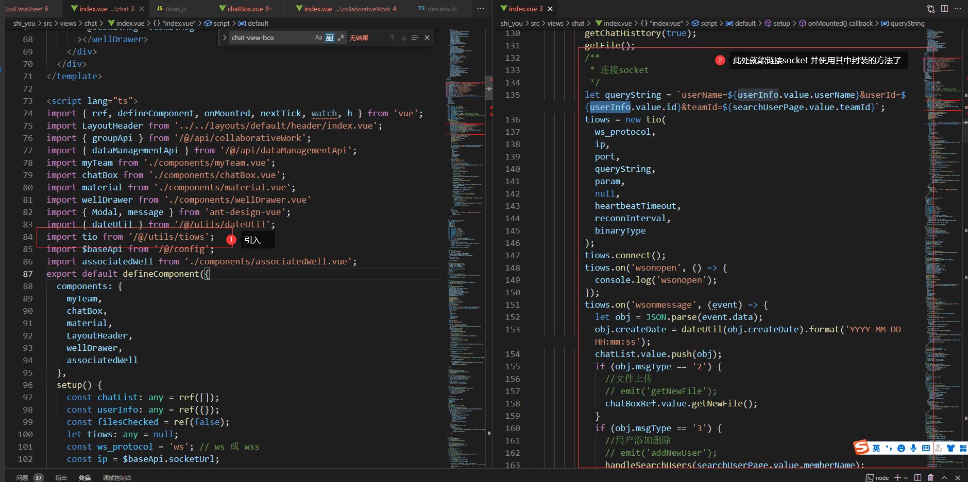
Task: Click default breadcrumb in left editor
Action: (x=253, y=23)
